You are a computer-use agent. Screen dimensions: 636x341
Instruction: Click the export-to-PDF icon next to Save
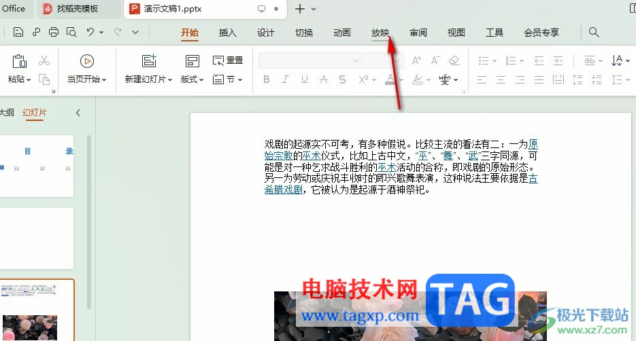tap(36, 32)
